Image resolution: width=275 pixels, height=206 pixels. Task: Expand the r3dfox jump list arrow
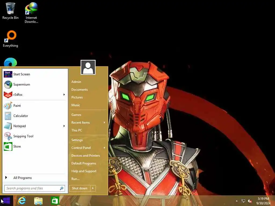64,95
